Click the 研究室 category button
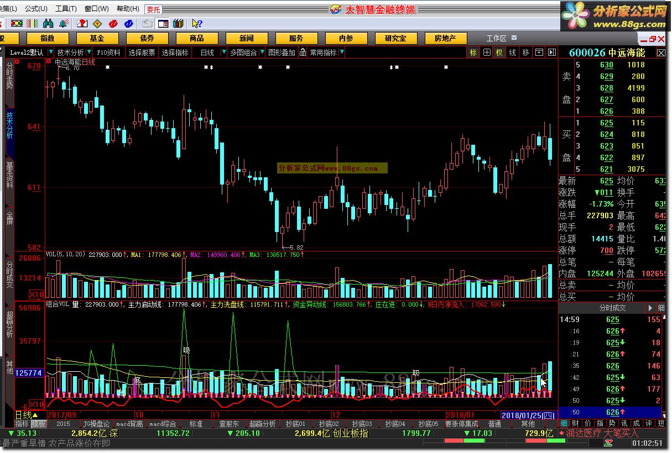 click(395, 38)
